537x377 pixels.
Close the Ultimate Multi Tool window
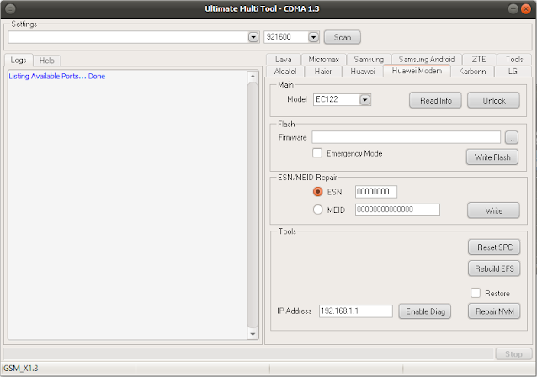click(x=526, y=8)
